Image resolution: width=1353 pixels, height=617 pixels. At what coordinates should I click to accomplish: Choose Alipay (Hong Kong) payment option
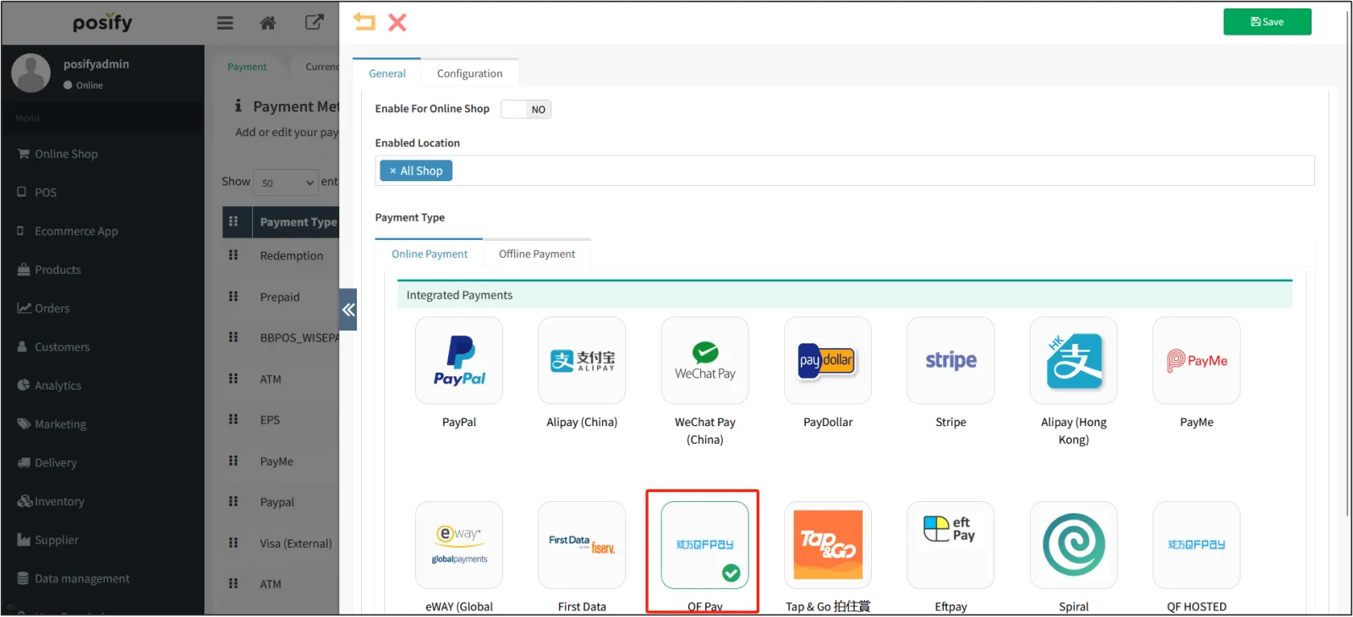pyautogui.click(x=1074, y=361)
